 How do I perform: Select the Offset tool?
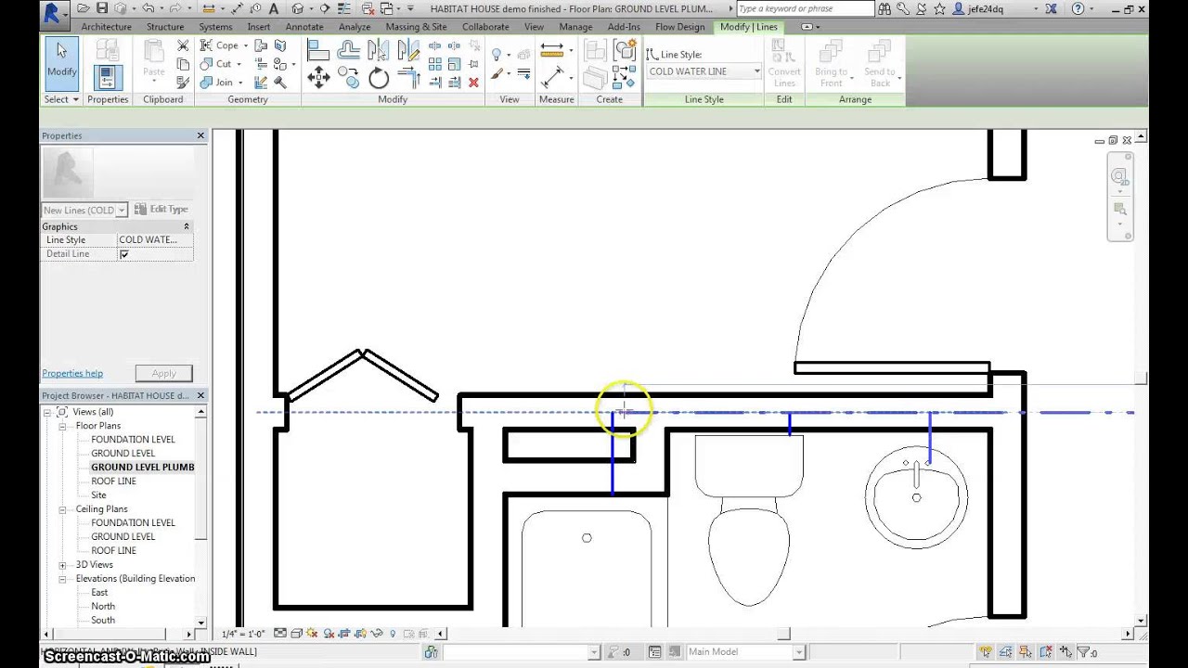[349, 50]
